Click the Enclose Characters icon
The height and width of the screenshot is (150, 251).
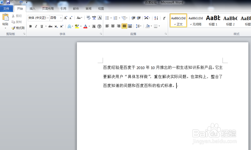tap(99, 26)
